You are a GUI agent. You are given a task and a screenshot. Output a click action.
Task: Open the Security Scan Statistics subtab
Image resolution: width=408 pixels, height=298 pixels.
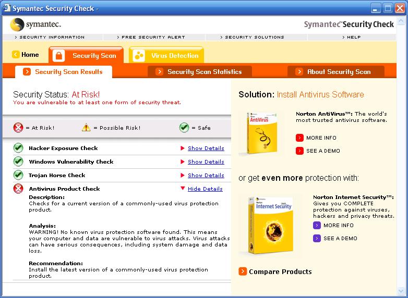click(200, 72)
